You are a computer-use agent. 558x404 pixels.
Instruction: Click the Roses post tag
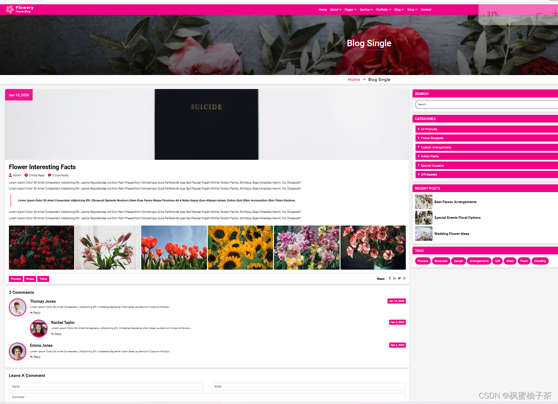[x=30, y=279]
